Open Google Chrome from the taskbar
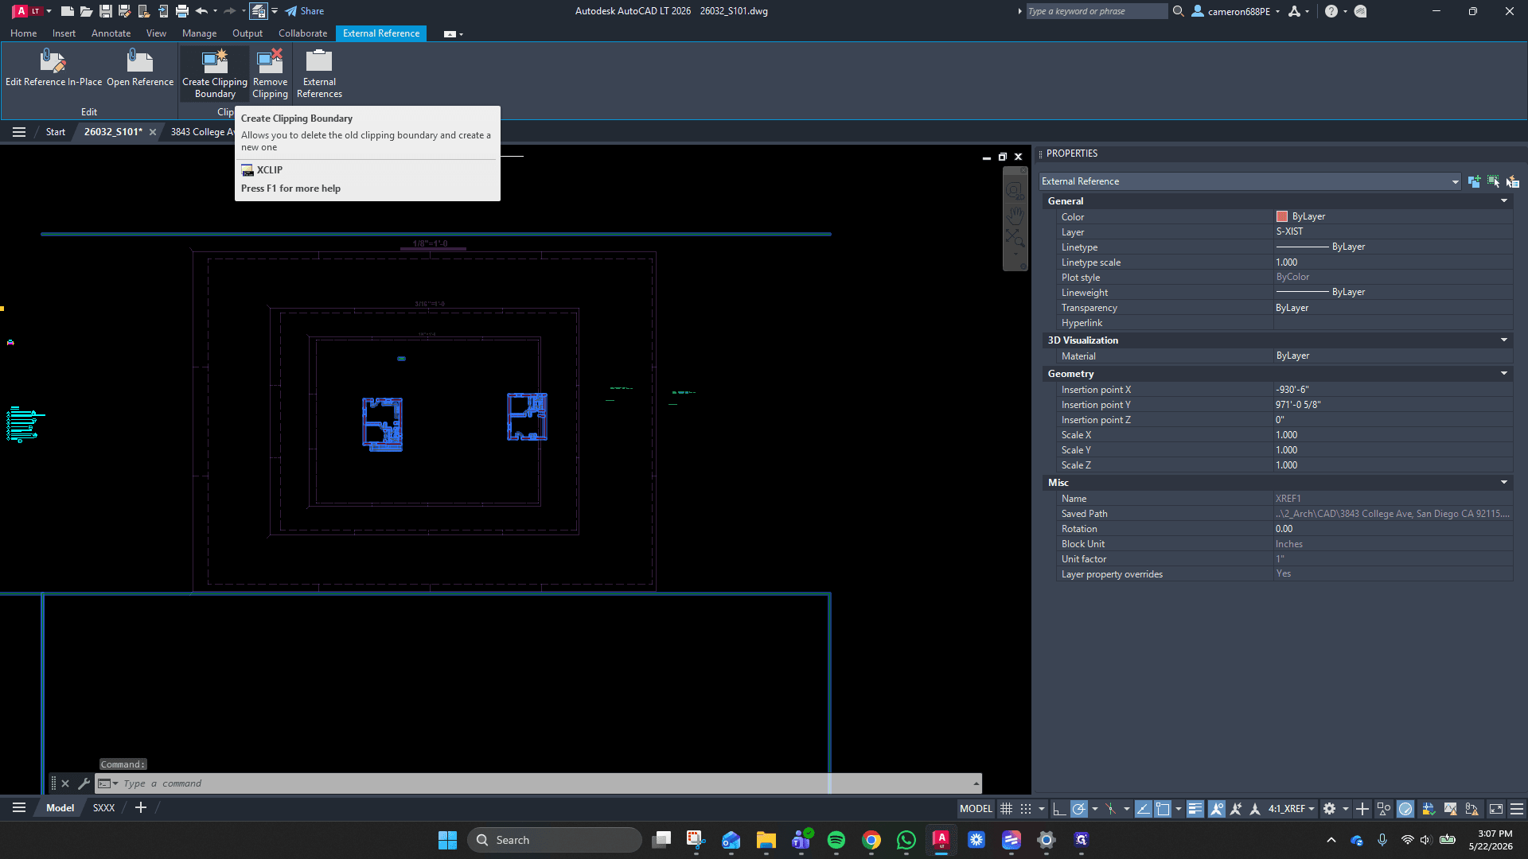1528x859 pixels. click(x=871, y=840)
